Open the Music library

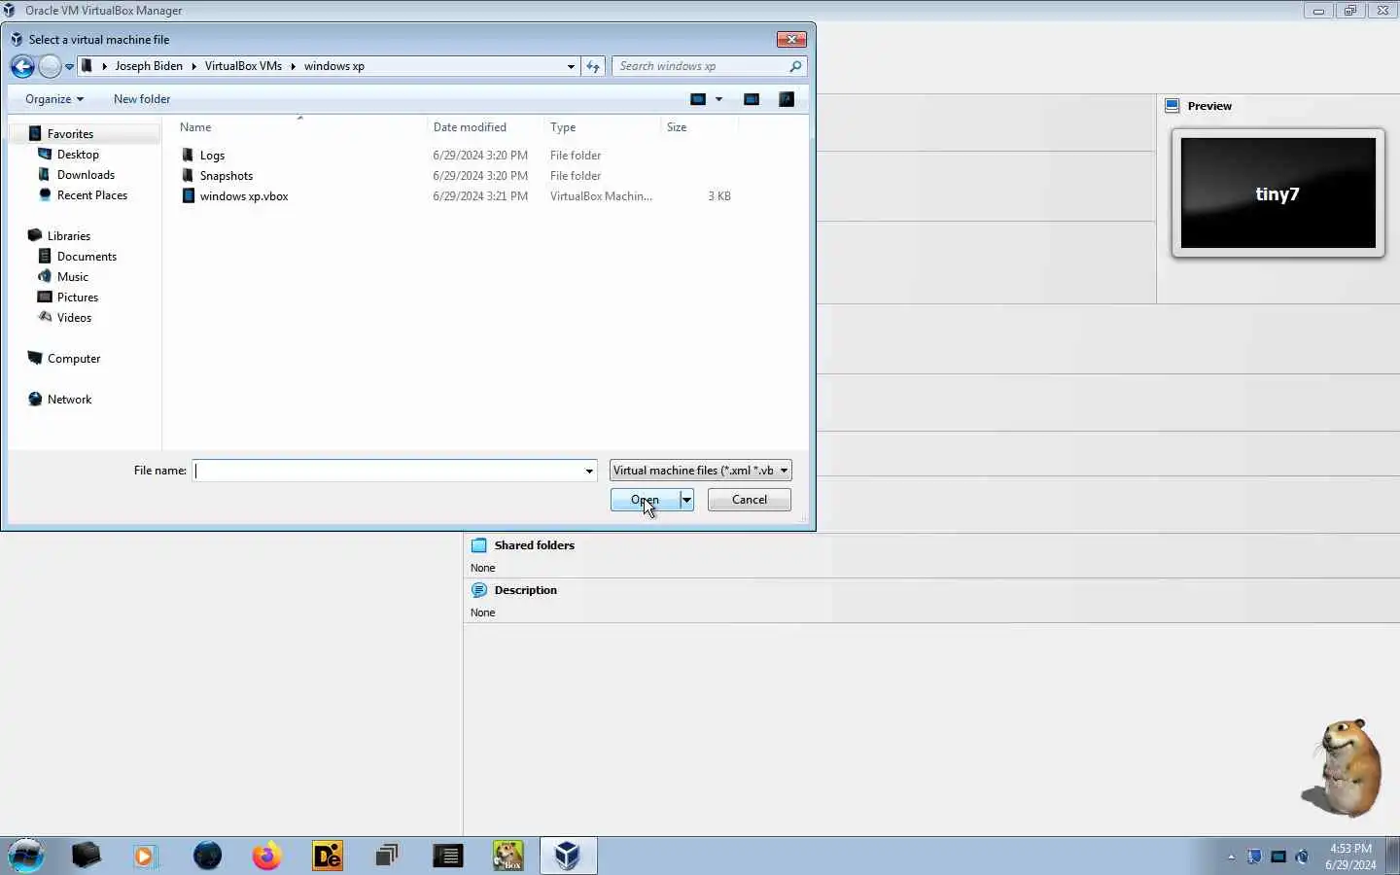pyautogui.click(x=73, y=277)
